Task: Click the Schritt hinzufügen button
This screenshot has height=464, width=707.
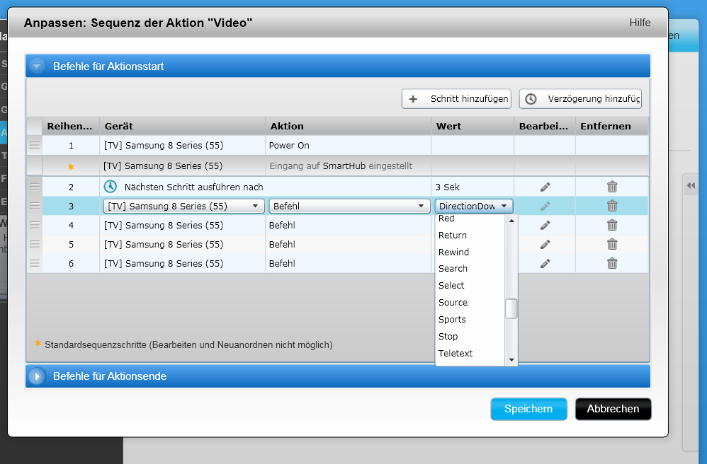Action: point(456,99)
